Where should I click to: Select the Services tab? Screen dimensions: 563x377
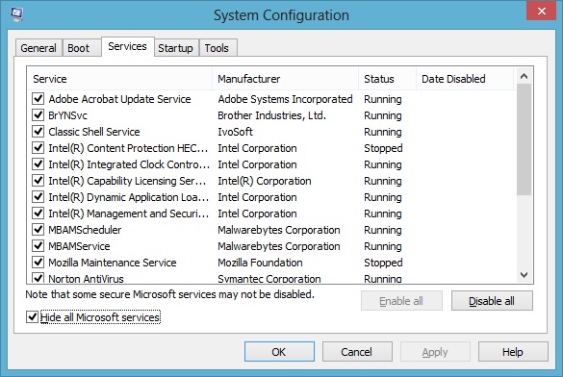(127, 46)
